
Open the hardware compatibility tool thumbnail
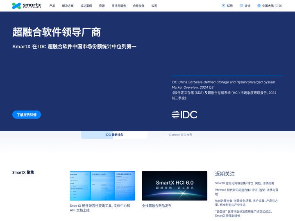click(102, 186)
